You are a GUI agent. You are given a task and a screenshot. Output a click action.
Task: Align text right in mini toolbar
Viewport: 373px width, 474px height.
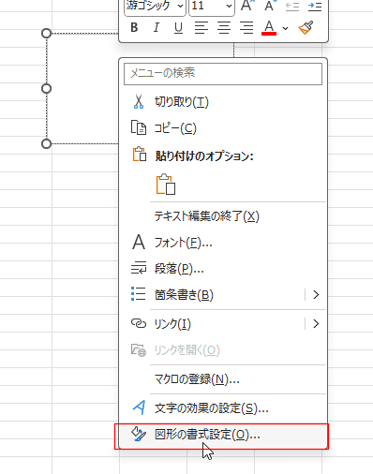(246, 28)
